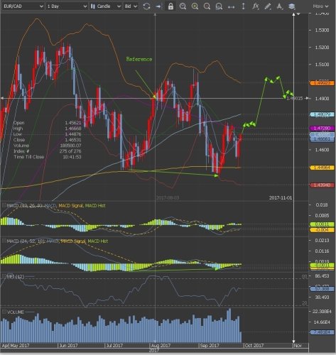This screenshot has width=336, height=355.
Task: Toggle the VOLUME panel box
Action: pyautogui.click(x=4, y=312)
